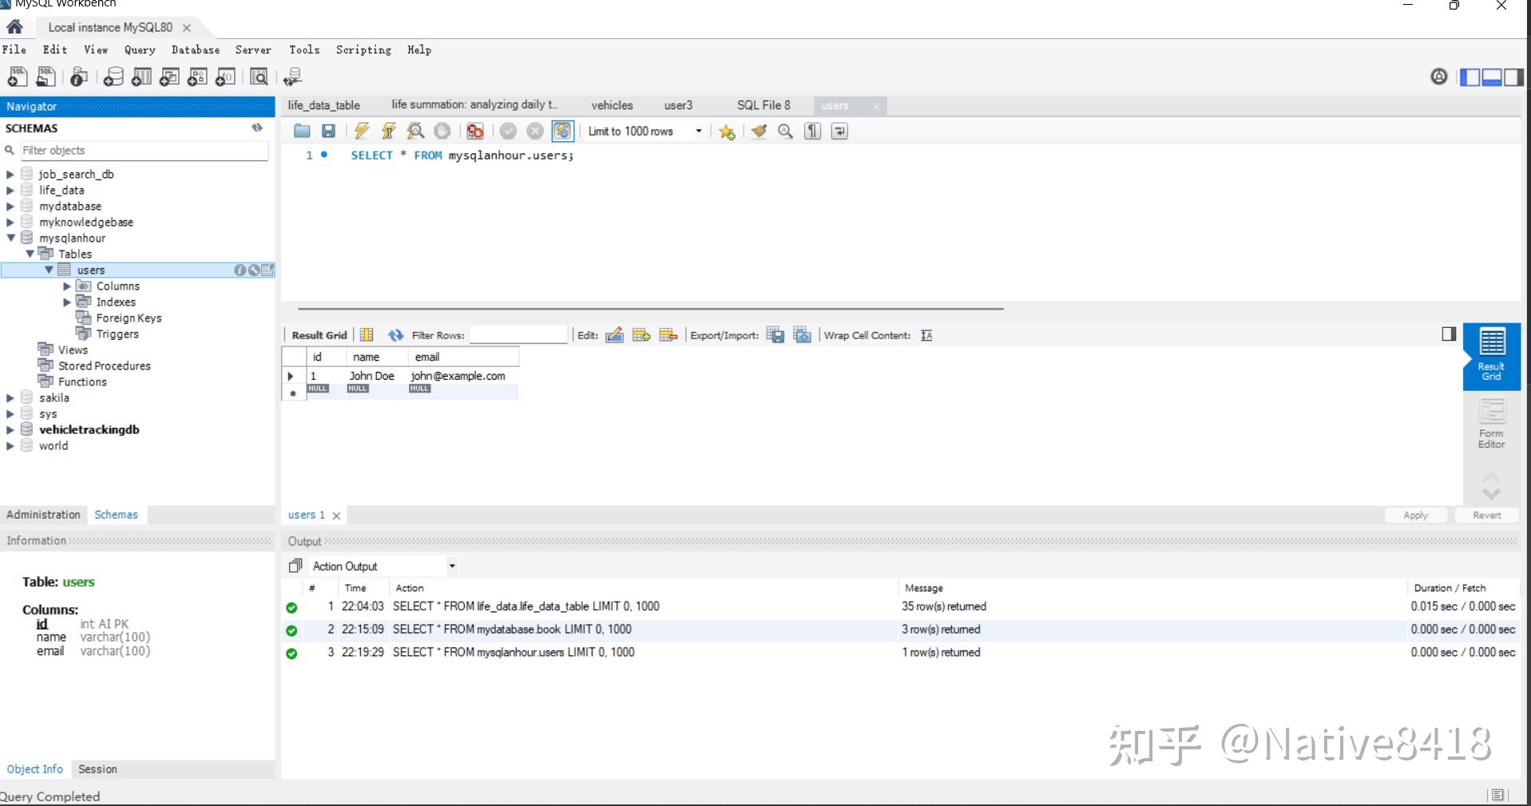Screen dimensions: 1531x806
Task: Collapse the mysqlanhour schema tree
Action: (x=9, y=238)
